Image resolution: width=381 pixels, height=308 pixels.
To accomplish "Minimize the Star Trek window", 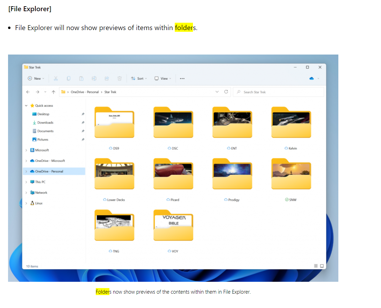I will click(295, 67).
